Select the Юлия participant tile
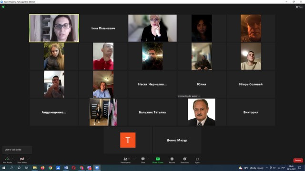305x171 pixels. [x=202, y=84]
